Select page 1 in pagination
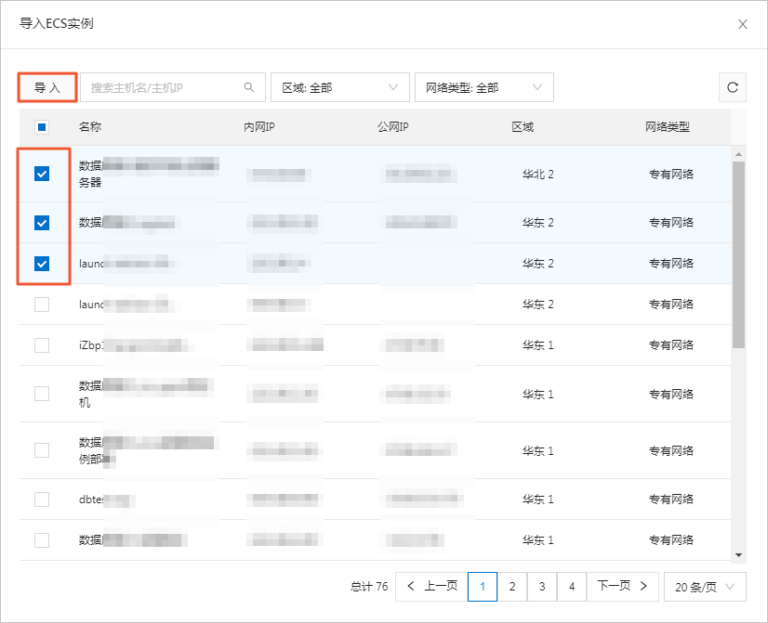768x623 pixels. [x=483, y=586]
